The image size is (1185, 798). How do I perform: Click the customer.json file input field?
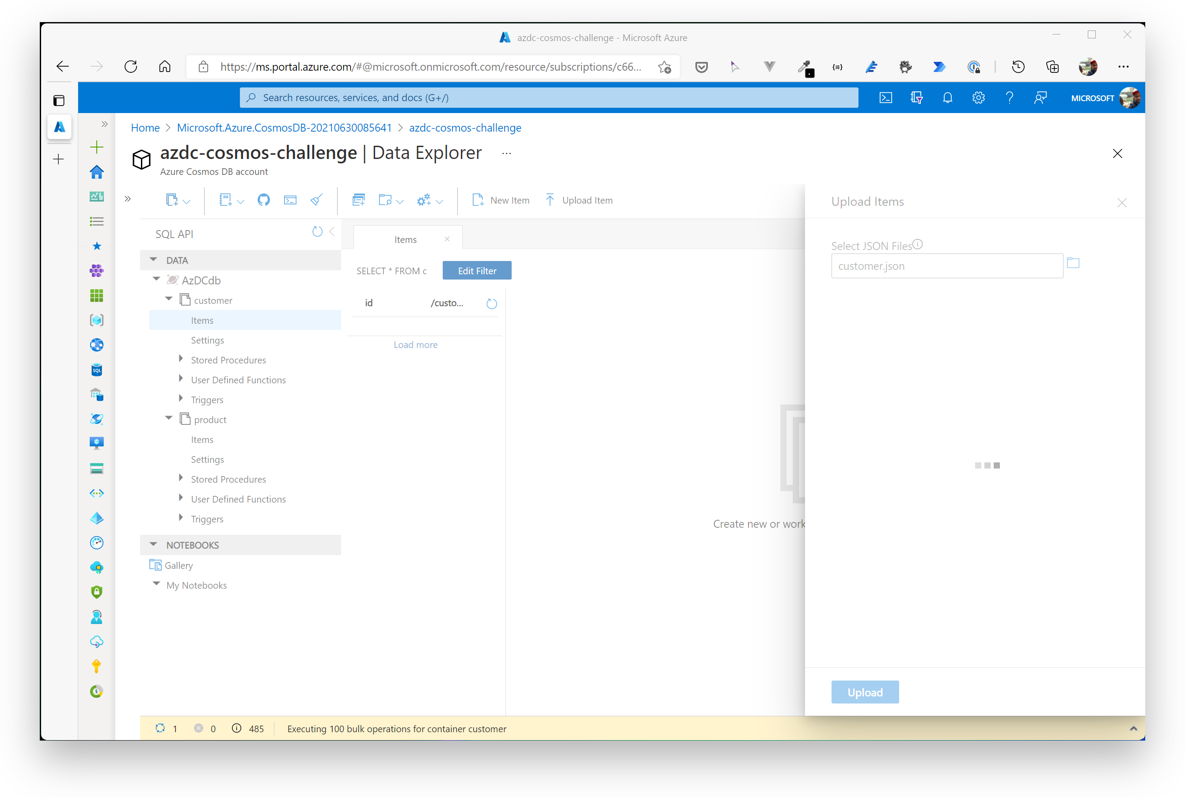[947, 266]
